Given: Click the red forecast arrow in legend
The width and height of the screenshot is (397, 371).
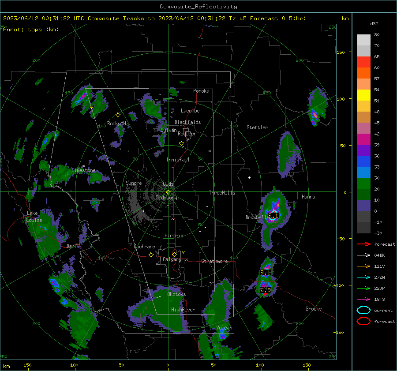Looking at the screenshot, I should (x=363, y=244).
